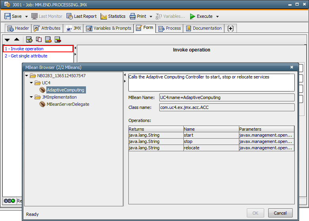The height and width of the screenshot is (221, 309).
Task: Collapse the UC4 folder in MBean tree
Action: coord(31,83)
